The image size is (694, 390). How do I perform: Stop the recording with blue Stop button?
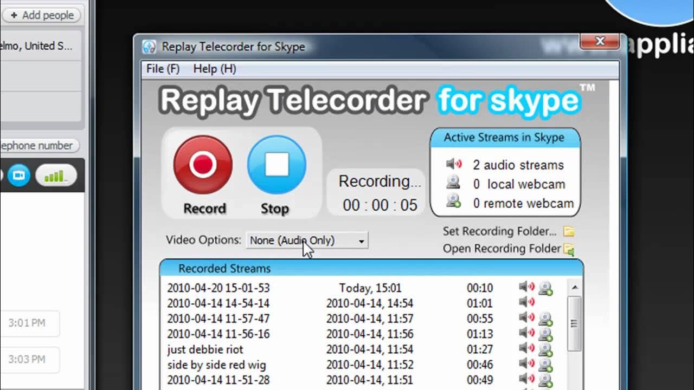pyautogui.click(x=277, y=165)
